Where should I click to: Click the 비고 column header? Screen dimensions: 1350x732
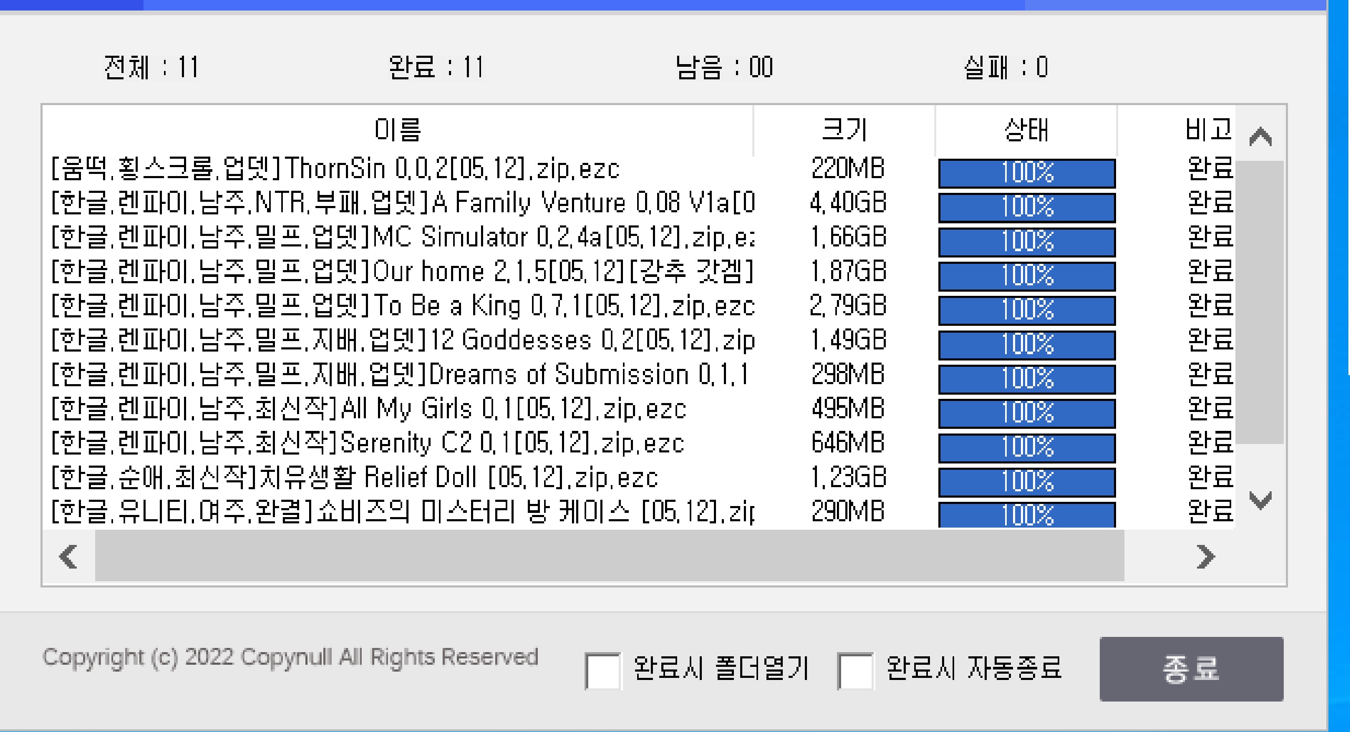pyautogui.click(x=1207, y=130)
